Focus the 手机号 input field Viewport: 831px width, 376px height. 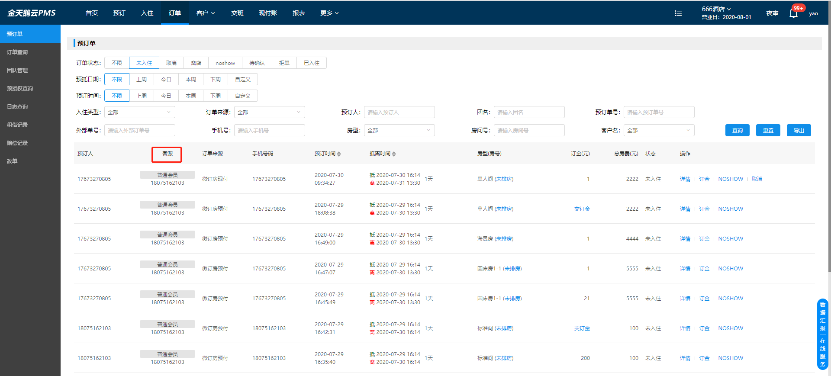[270, 130]
